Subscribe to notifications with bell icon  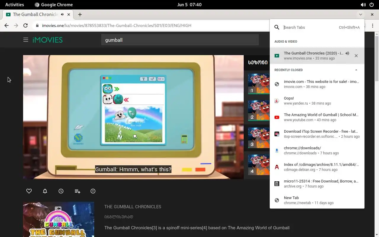tap(45, 191)
